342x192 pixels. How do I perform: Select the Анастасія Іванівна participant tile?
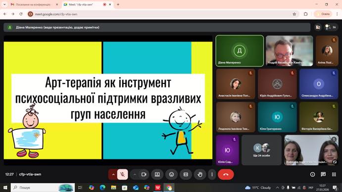coord(236,84)
